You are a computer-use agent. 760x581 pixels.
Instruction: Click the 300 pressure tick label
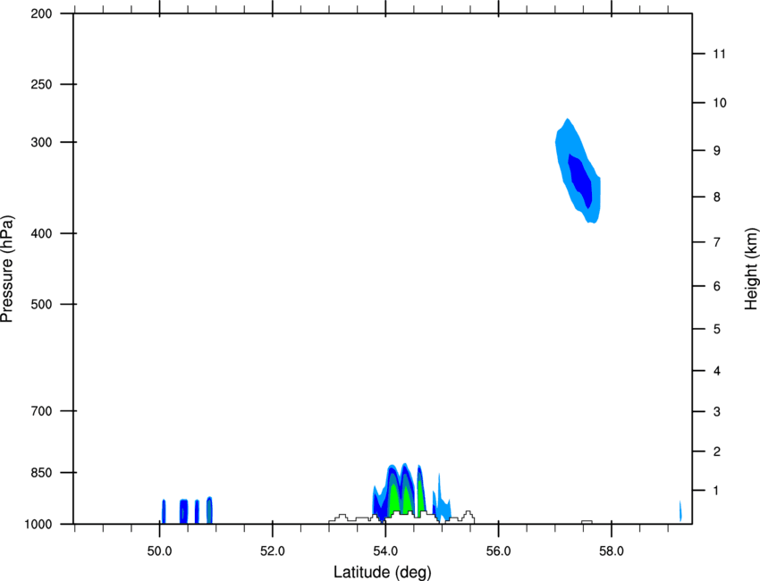(42, 142)
